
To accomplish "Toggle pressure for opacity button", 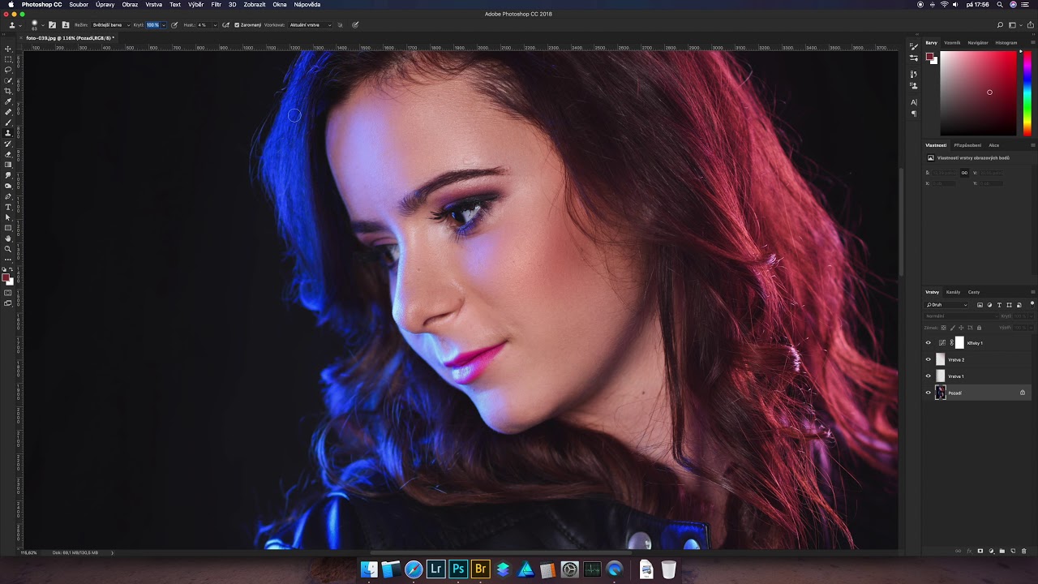I will tap(174, 25).
